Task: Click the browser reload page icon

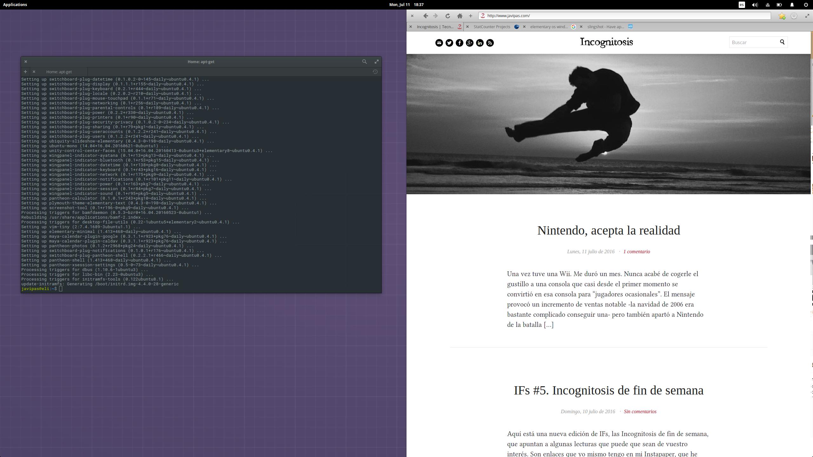Action: click(447, 16)
